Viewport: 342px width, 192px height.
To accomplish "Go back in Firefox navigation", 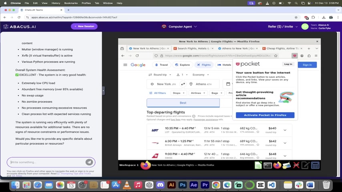I will 123,56.
